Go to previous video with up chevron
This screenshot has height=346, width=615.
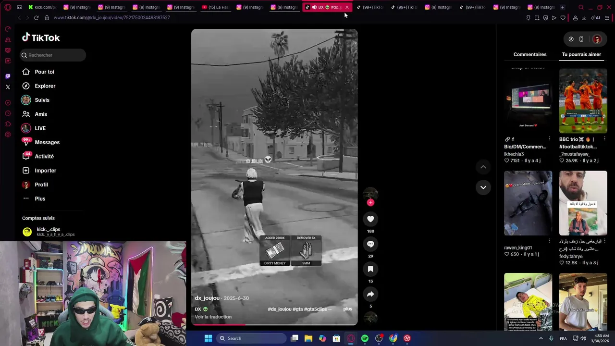pyautogui.click(x=483, y=167)
